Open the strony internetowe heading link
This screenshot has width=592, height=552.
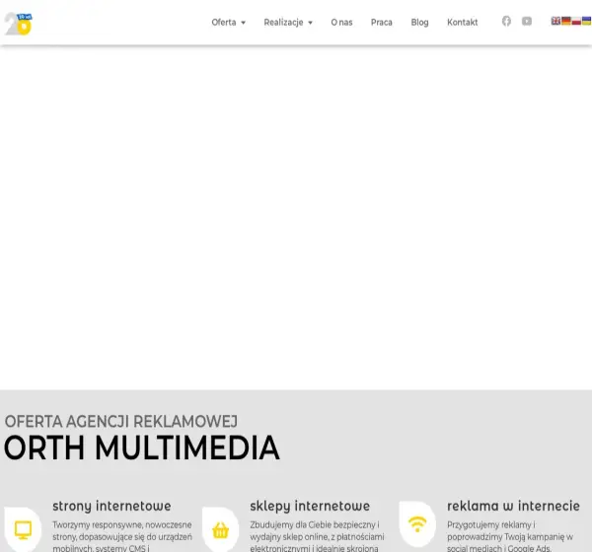tap(111, 506)
